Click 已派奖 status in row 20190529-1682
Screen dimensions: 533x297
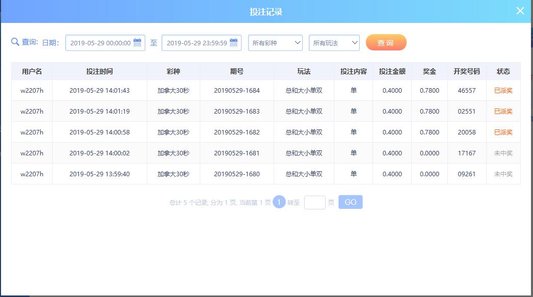tap(503, 132)
